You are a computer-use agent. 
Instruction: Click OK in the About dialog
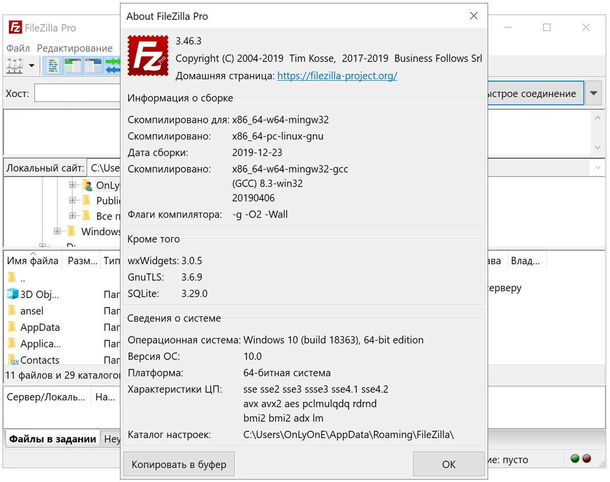point(449,464)
